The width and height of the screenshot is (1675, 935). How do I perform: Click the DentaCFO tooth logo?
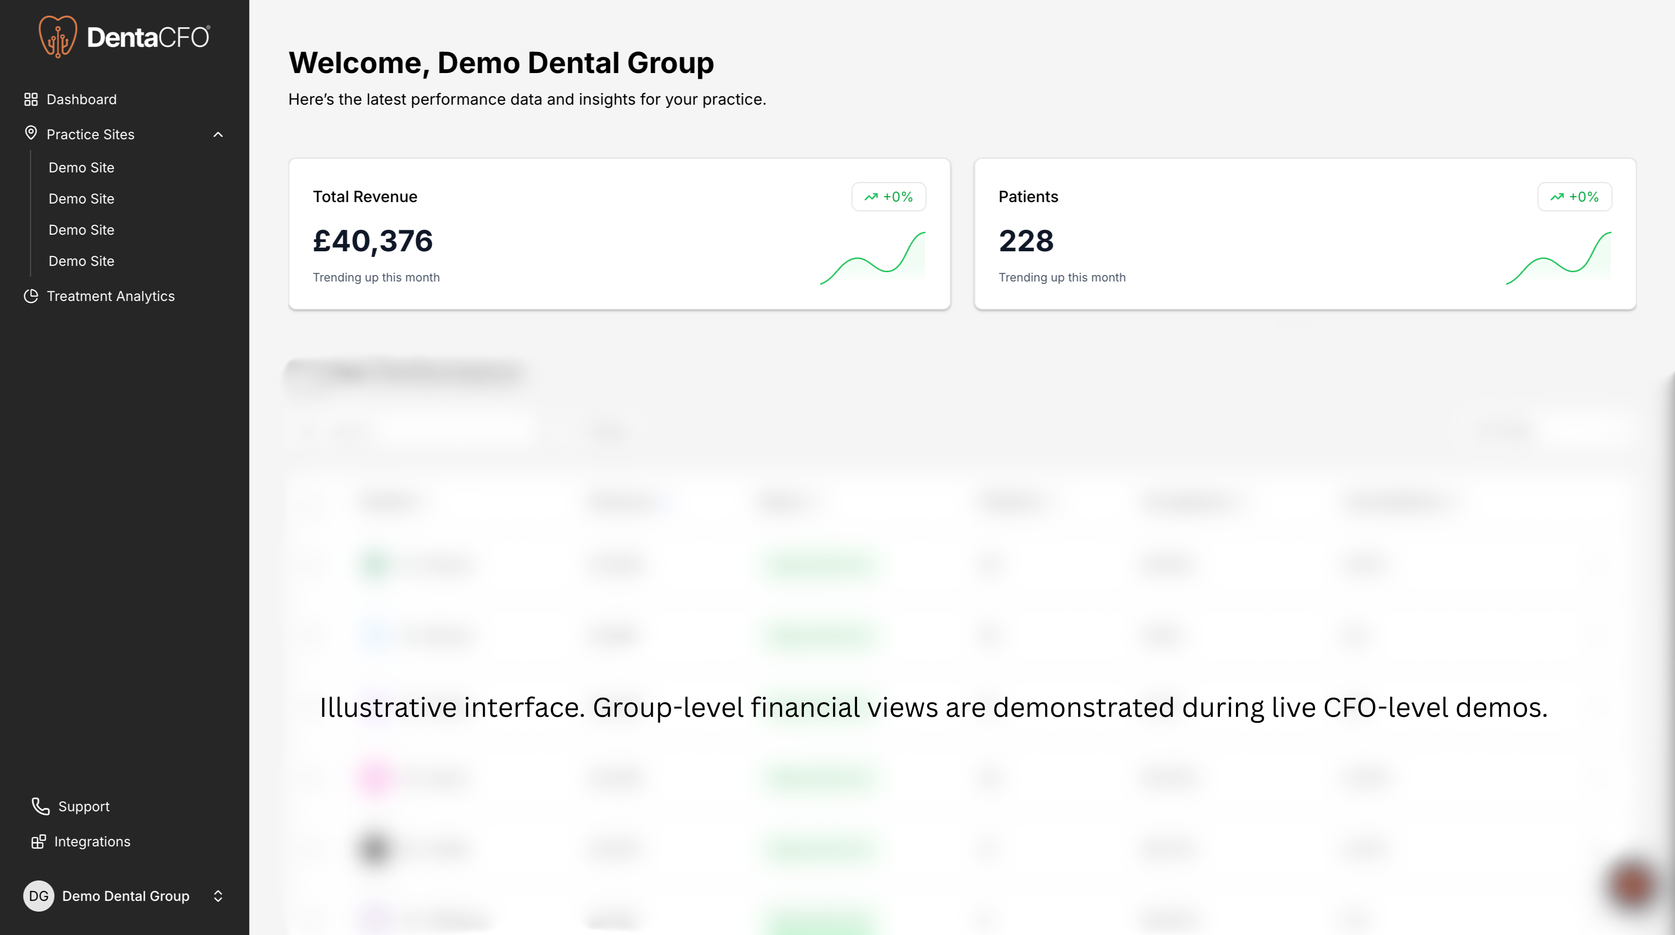(x=58, y=37)
